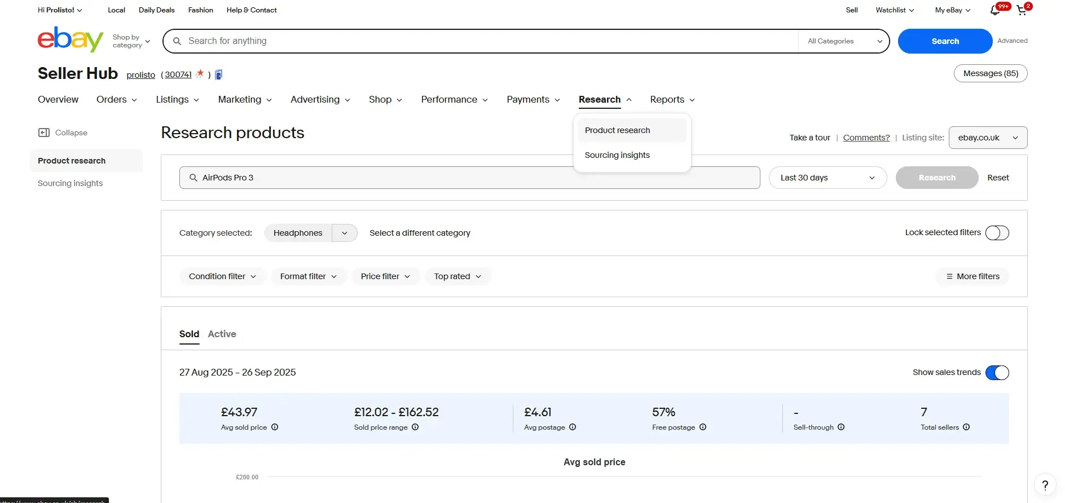This screenshot has height=503, width=1065.
Task: Select Sourcing insights in Research dropdown
Action: coord(632,155)
